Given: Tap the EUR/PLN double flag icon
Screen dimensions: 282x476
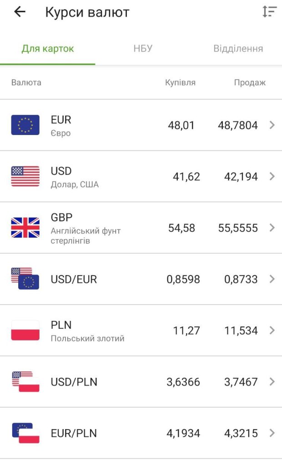Looking at the screenshot, I should click(x=25, y=433).
